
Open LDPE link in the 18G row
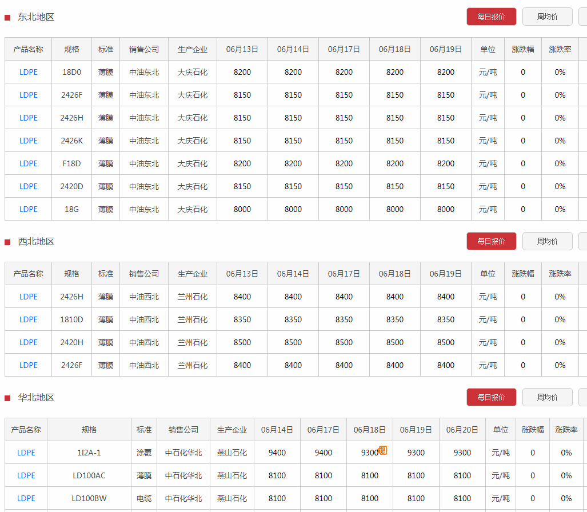pos(29,209)
